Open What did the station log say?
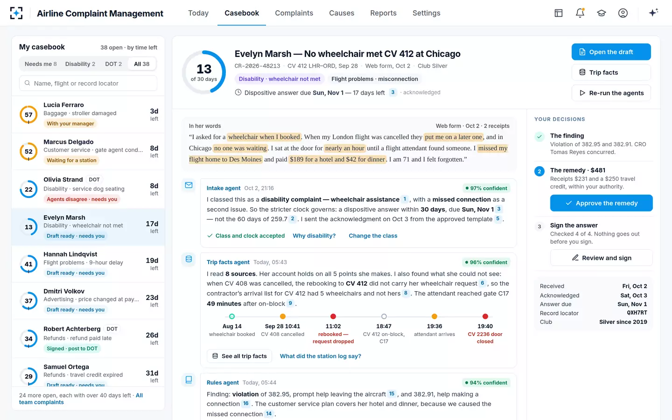 click(x=321, y=356)
